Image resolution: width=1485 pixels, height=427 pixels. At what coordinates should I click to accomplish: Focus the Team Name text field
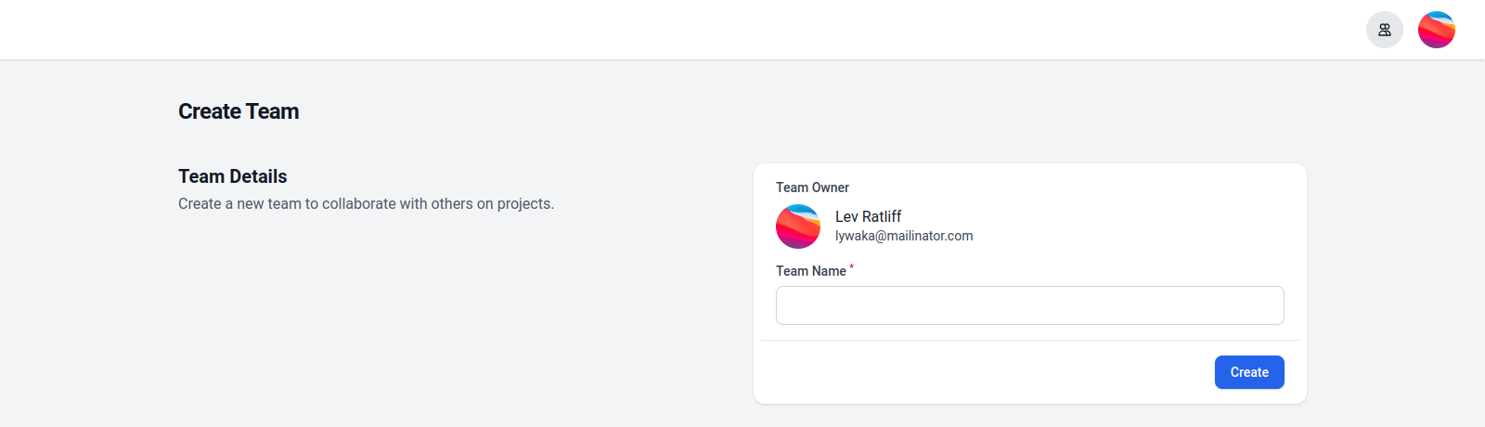[x=1029, y=305]
